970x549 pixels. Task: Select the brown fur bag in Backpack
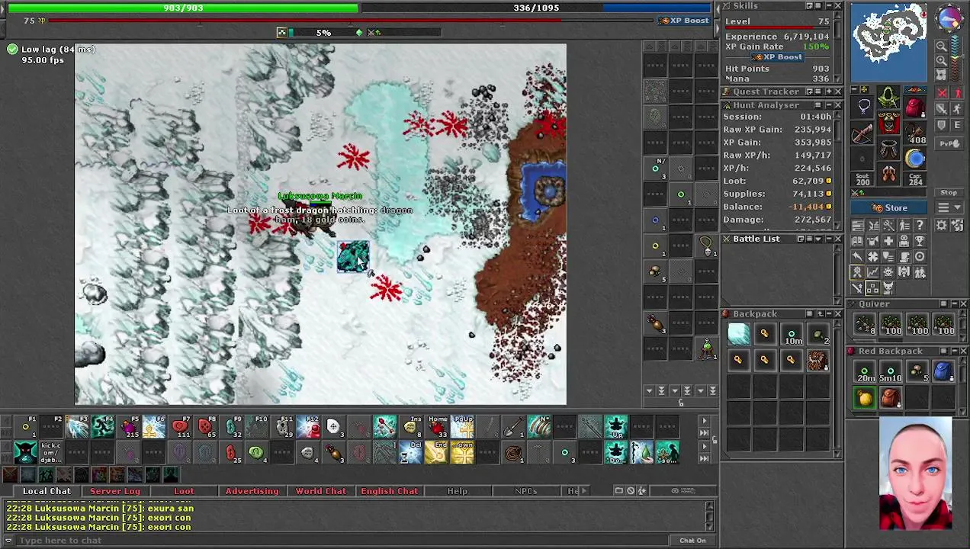[817, 361]
